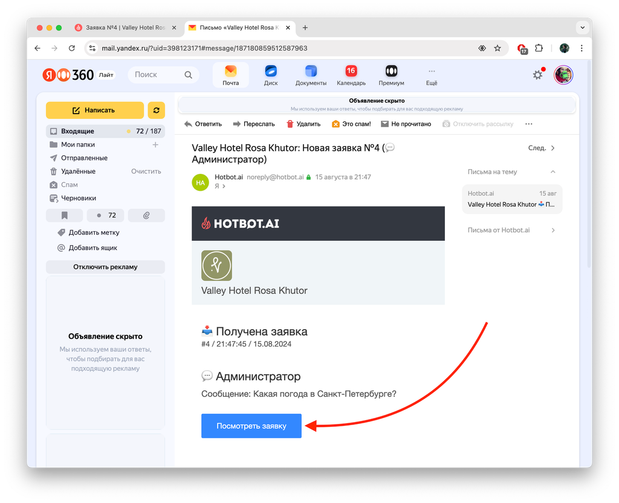The width and height of the screenshot is (619, 503).
Task: Click Valley Hotel Rosa Khutor logo image
Action: click(216, 265)
